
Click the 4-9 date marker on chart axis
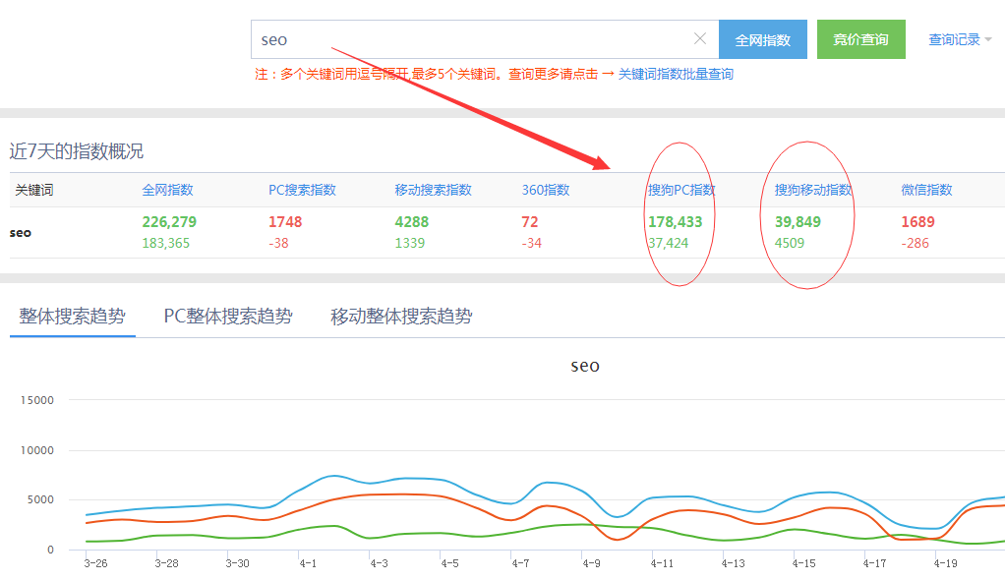[x=591, y=564]
